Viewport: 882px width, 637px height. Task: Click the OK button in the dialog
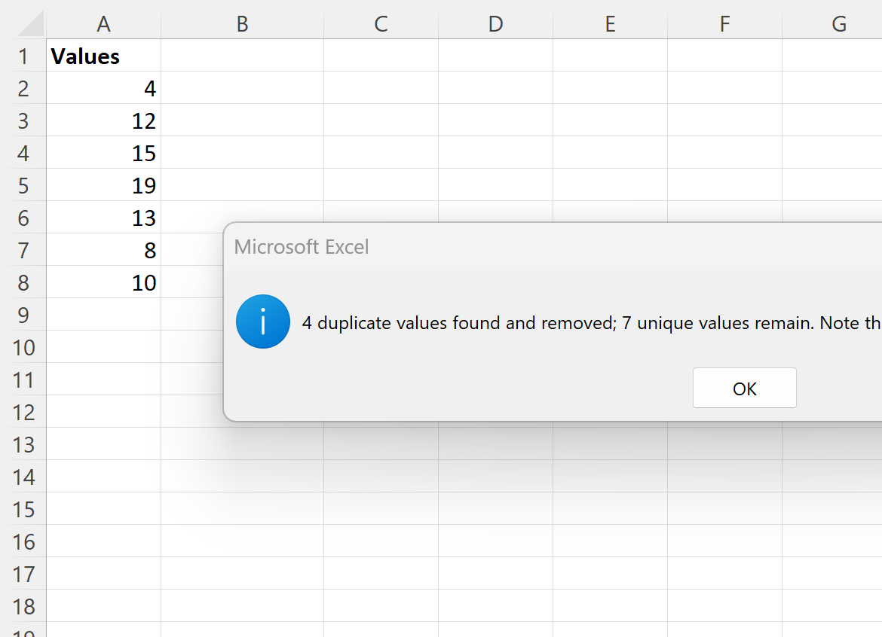pyautogui.click(x=744, y=389)
